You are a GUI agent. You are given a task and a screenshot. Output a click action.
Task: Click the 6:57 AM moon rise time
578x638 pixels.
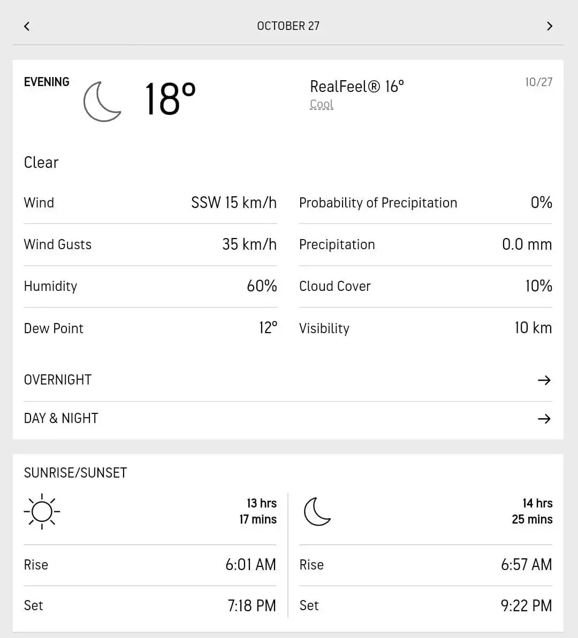pyautogui.click(x=526, y=565)
